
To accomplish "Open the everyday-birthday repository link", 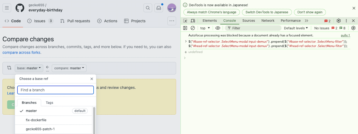I will (x=46, y=10).
